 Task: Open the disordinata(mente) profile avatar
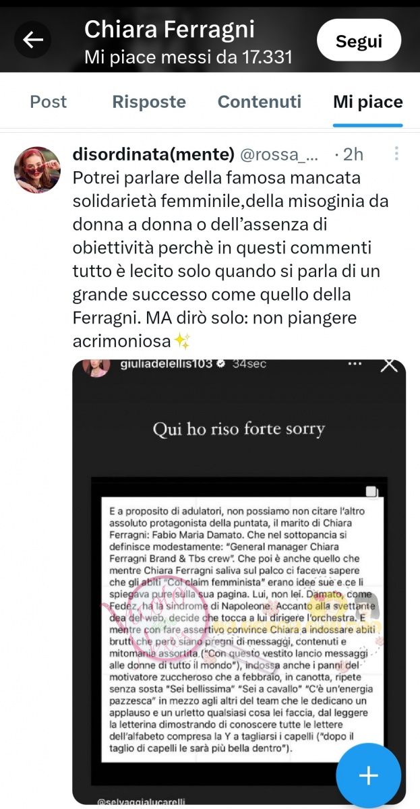pyautogui.click(x=37, y=170)
